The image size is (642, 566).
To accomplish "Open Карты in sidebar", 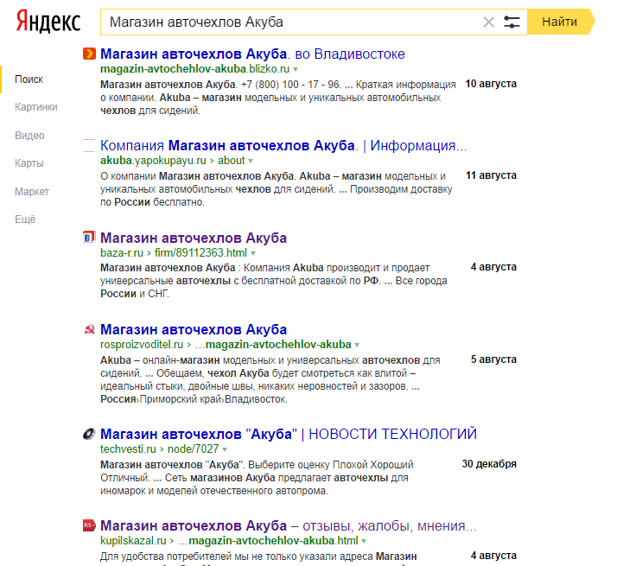I will (x=29, y=163).
